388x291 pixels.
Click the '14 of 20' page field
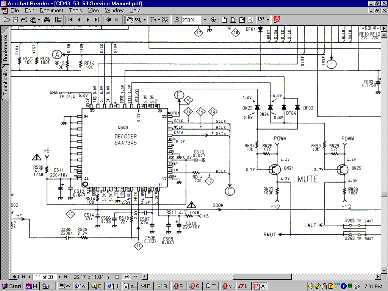click(x=44, y=277)
